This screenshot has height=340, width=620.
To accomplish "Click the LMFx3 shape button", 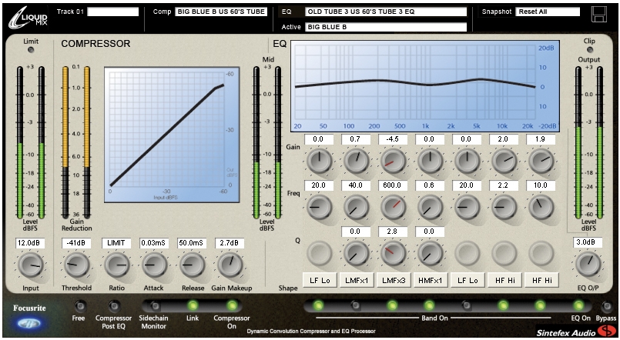I will 394,280.
